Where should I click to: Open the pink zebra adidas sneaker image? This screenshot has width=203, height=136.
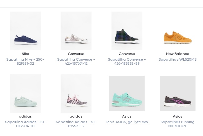click(76, 93)
